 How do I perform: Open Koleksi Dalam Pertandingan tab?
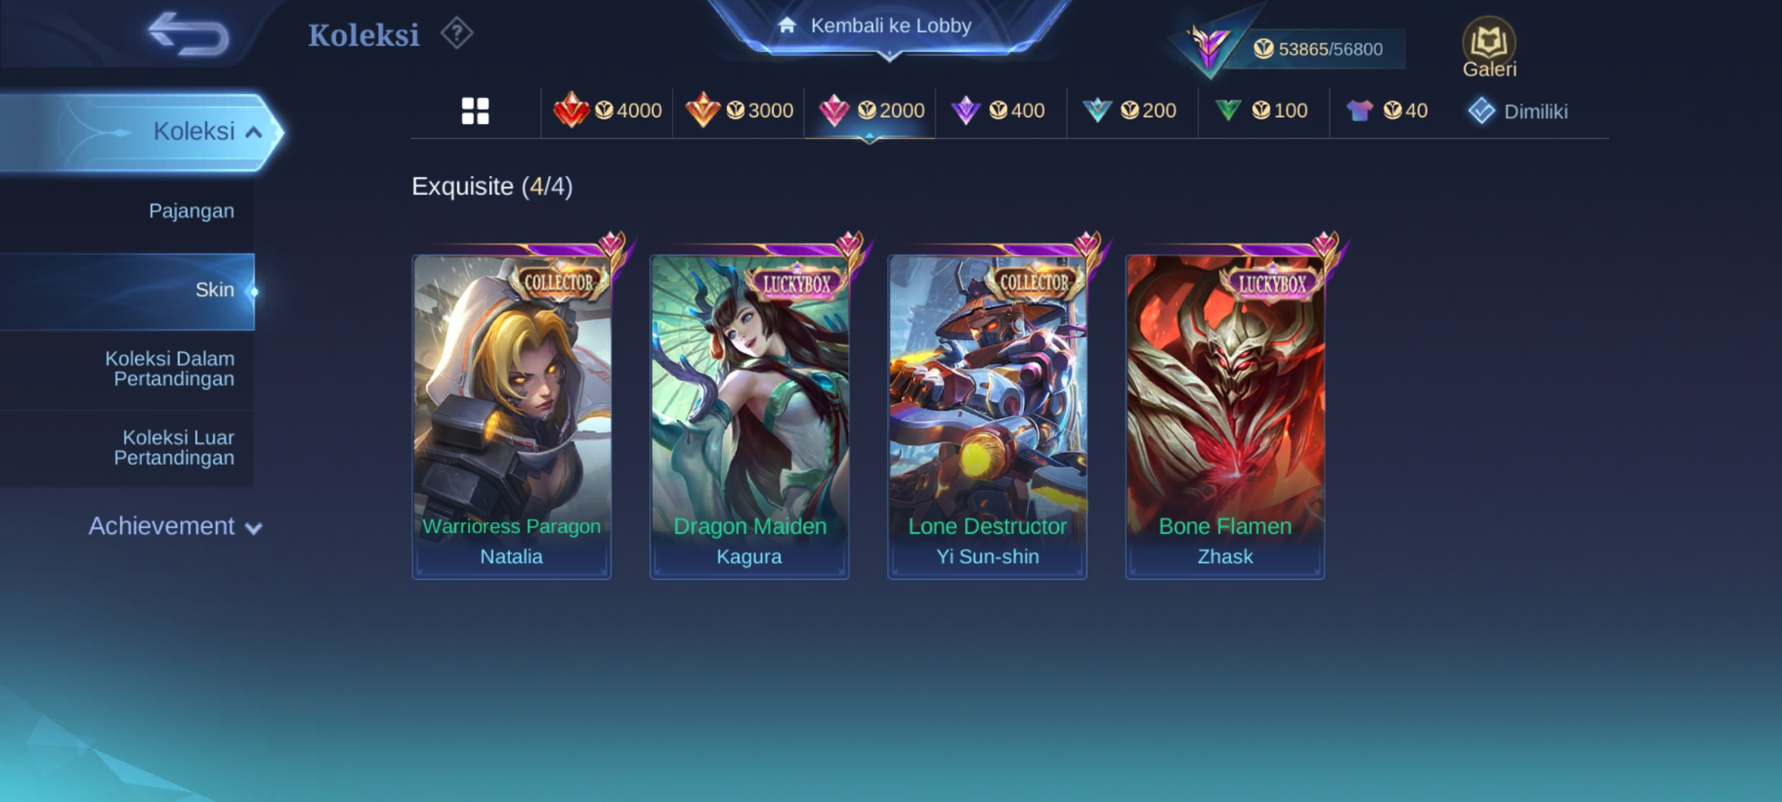127,369
